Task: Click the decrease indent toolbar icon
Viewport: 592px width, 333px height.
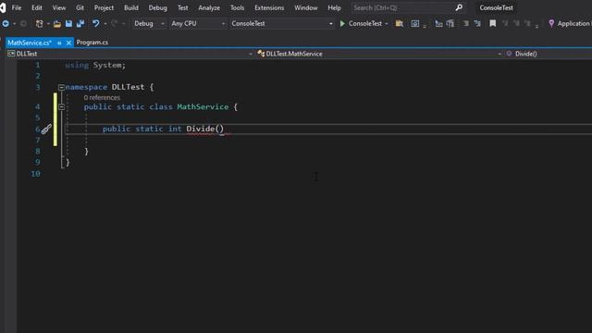Action: pyautogui.click(x=466, y=23)
